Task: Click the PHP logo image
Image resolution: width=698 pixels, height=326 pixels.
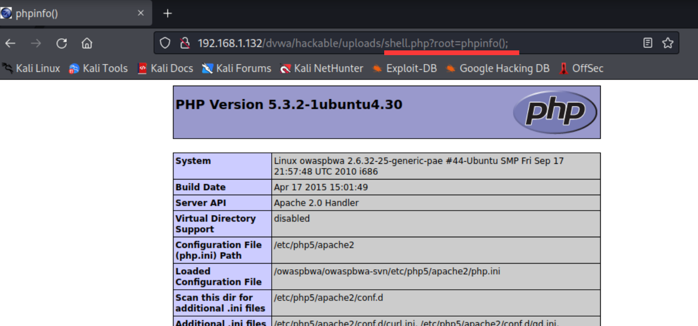Action: point(555,112)
